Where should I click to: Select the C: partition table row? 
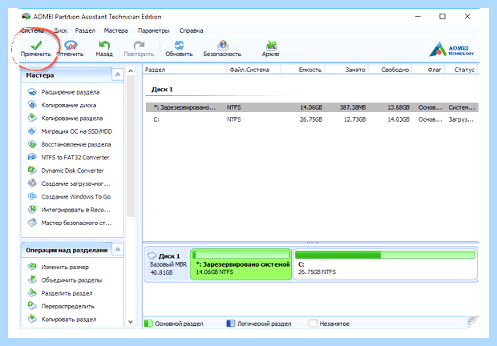click(312, 119)
